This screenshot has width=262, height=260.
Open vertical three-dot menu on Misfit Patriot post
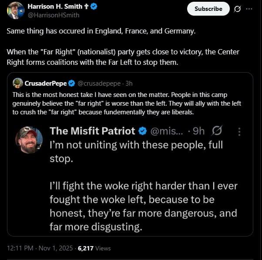point(239,132)
